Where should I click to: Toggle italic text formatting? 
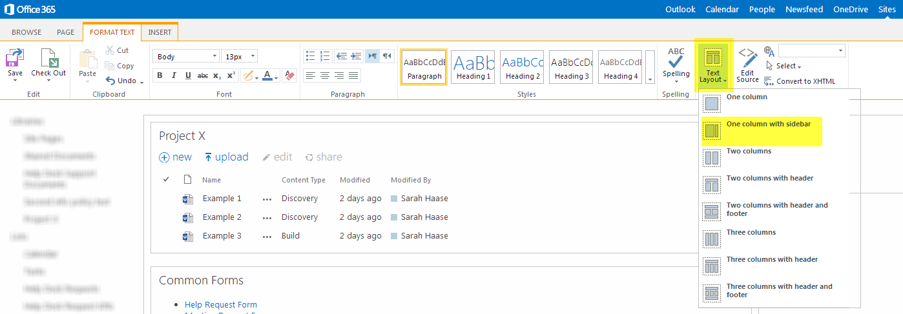pyautogui.click(x=174, y=75)
